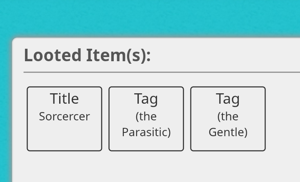Click the (the text above Gentle)
The image size is (300, 182).
coord(228,117)
